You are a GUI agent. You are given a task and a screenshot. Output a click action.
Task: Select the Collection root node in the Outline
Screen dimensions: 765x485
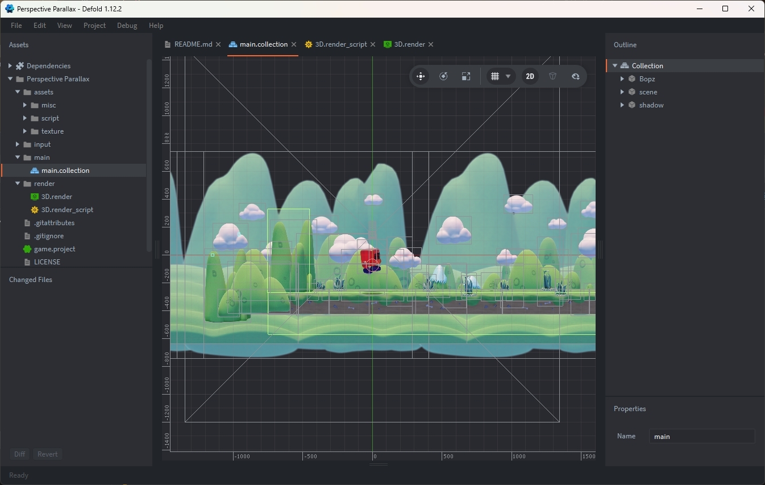tap(647, 65)
